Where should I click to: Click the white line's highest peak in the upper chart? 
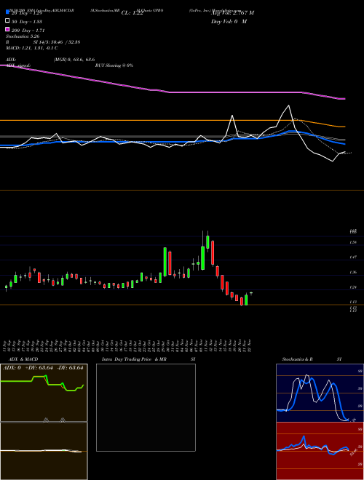[x=288, y=106]
